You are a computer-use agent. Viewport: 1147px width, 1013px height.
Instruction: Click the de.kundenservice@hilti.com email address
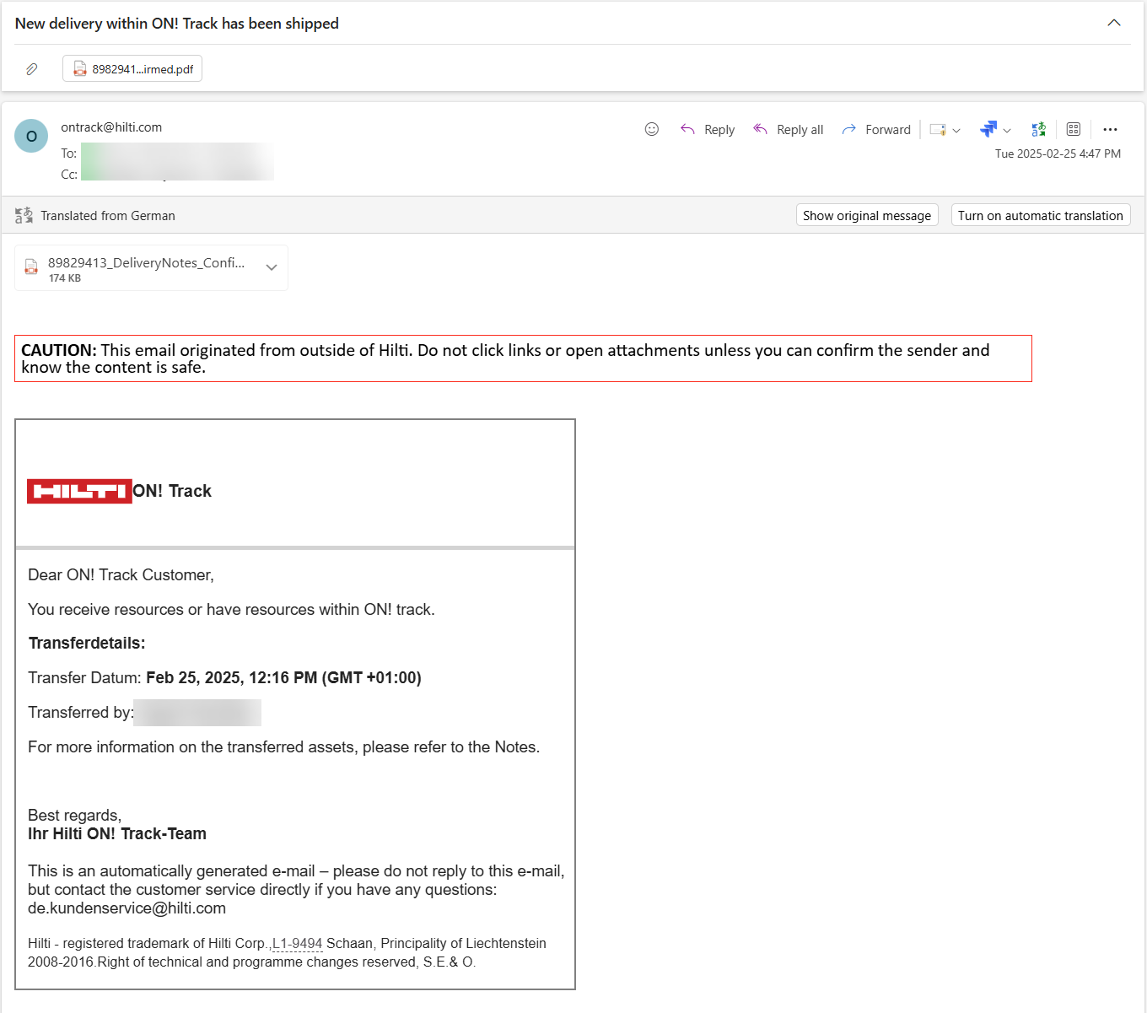coord(127,908)
